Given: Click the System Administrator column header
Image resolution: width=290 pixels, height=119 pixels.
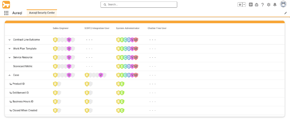Looking at the screenshot, I should point(128,28).
